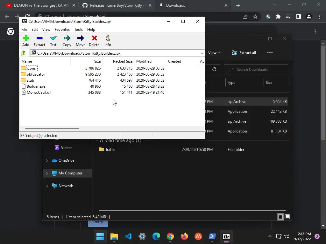Image resolution: width=326 pixels, height=244 pixels.
Task: Open the Chrome three-dot menu
Action: 319,17
